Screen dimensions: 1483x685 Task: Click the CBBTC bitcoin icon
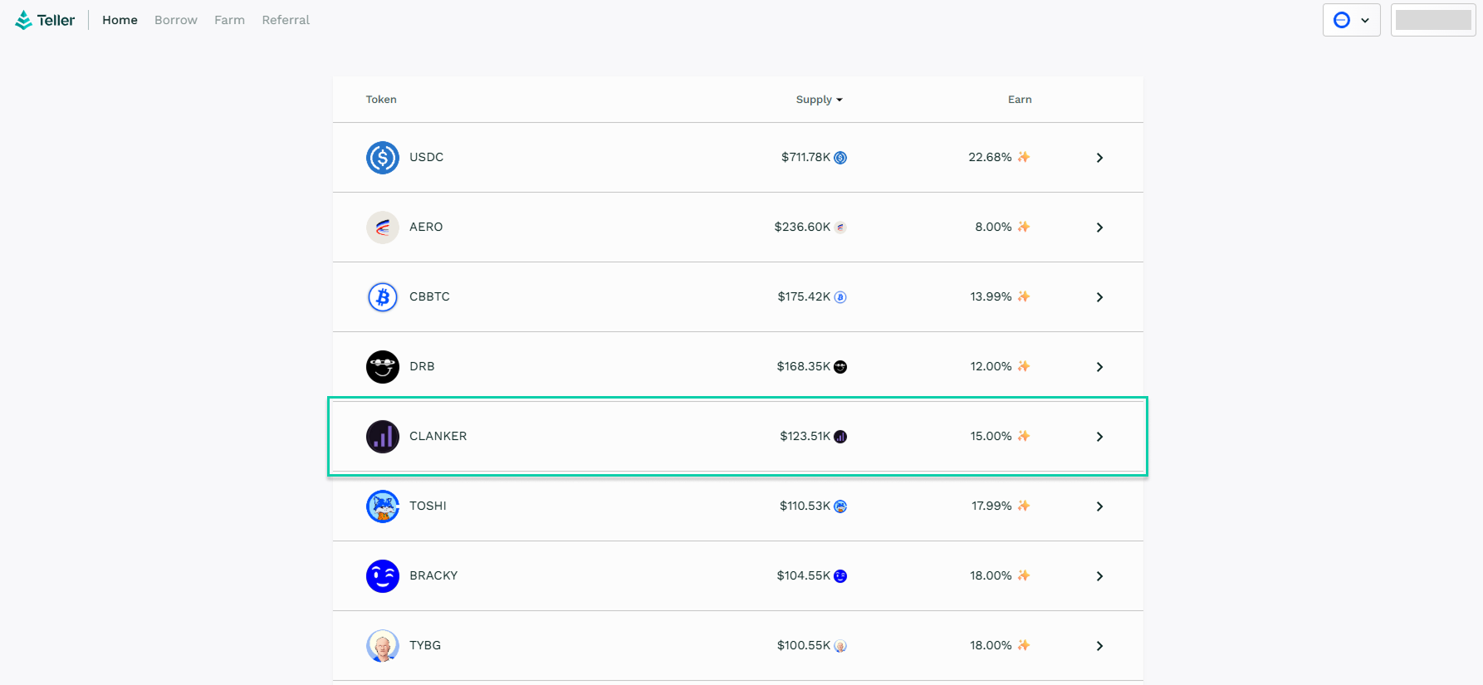coord(383,297)
